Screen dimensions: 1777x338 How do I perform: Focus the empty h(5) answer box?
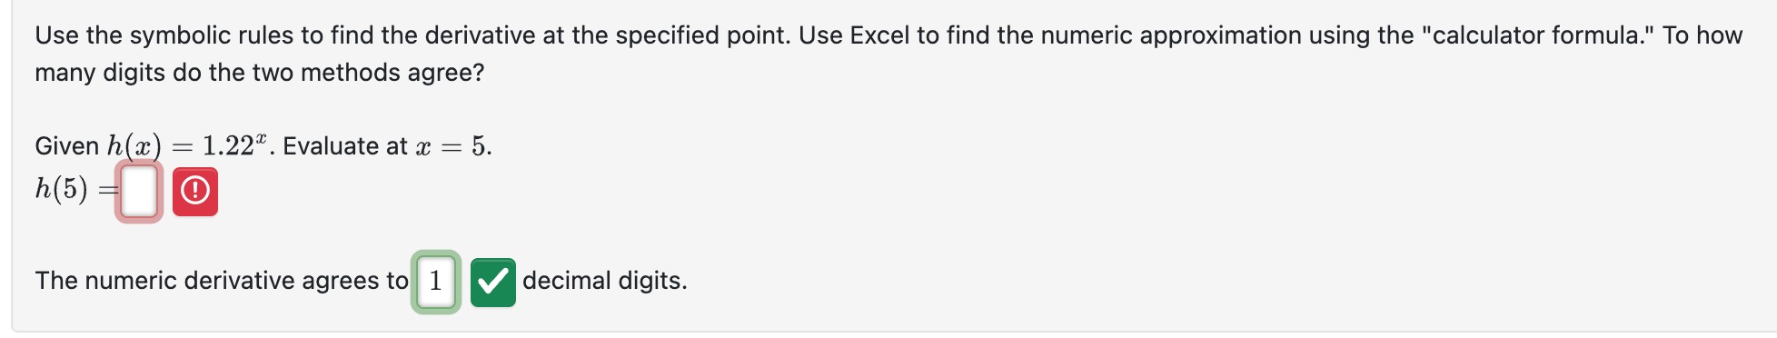click(139, 192)
